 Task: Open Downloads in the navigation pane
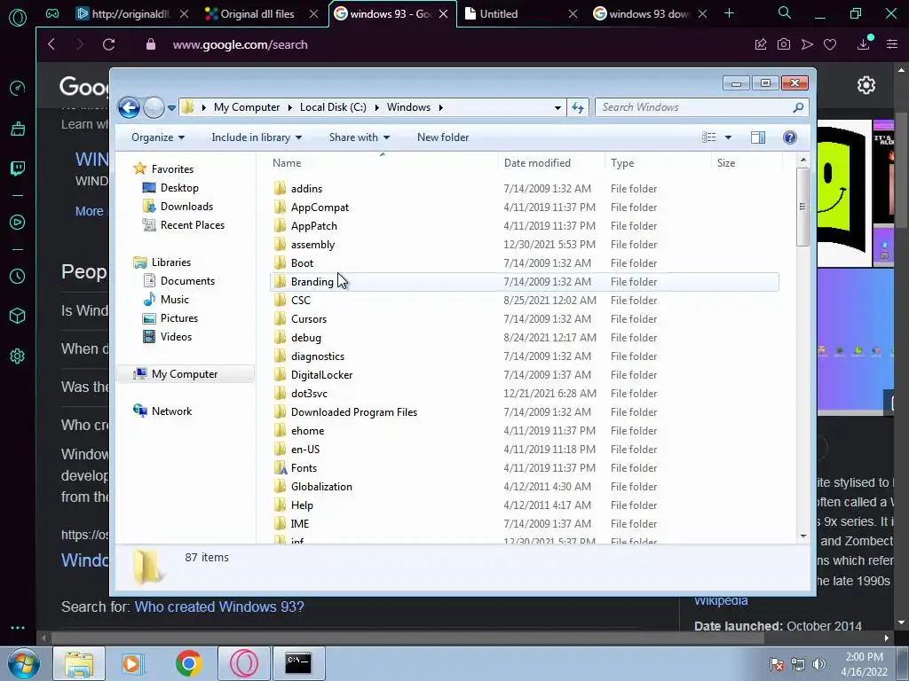click(x=186, y=206)
